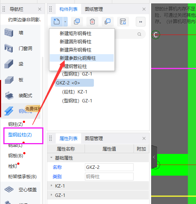
Task: Select 桁架楼承板(B) in navigation
Action: [x=22, y=177]
